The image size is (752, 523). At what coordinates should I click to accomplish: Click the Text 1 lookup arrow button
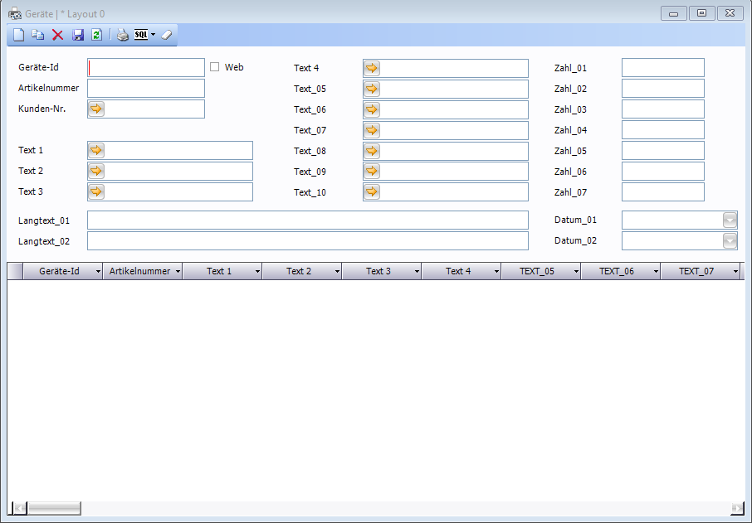point(96,150)
